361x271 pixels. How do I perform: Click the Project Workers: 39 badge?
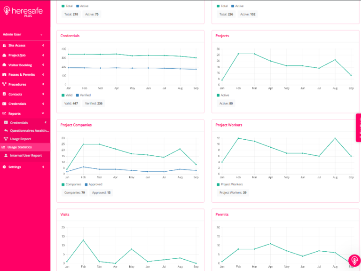pos(233,192)
